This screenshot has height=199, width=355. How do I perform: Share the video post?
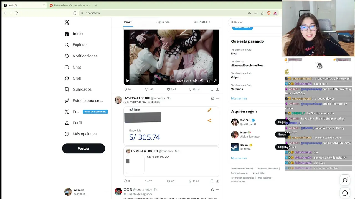pyautogui.click(x=217, y=89)
